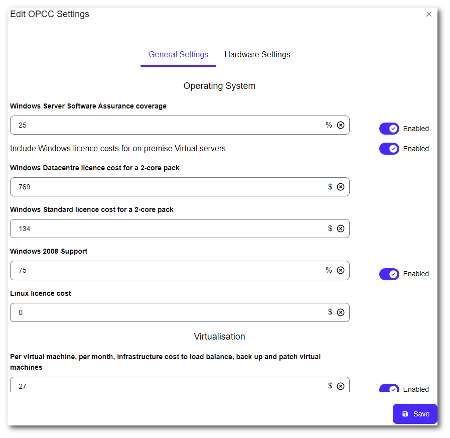450x438 pixels.
Task: Edit the Windows 2008 Support percentage field
Action: click(166, 270)
